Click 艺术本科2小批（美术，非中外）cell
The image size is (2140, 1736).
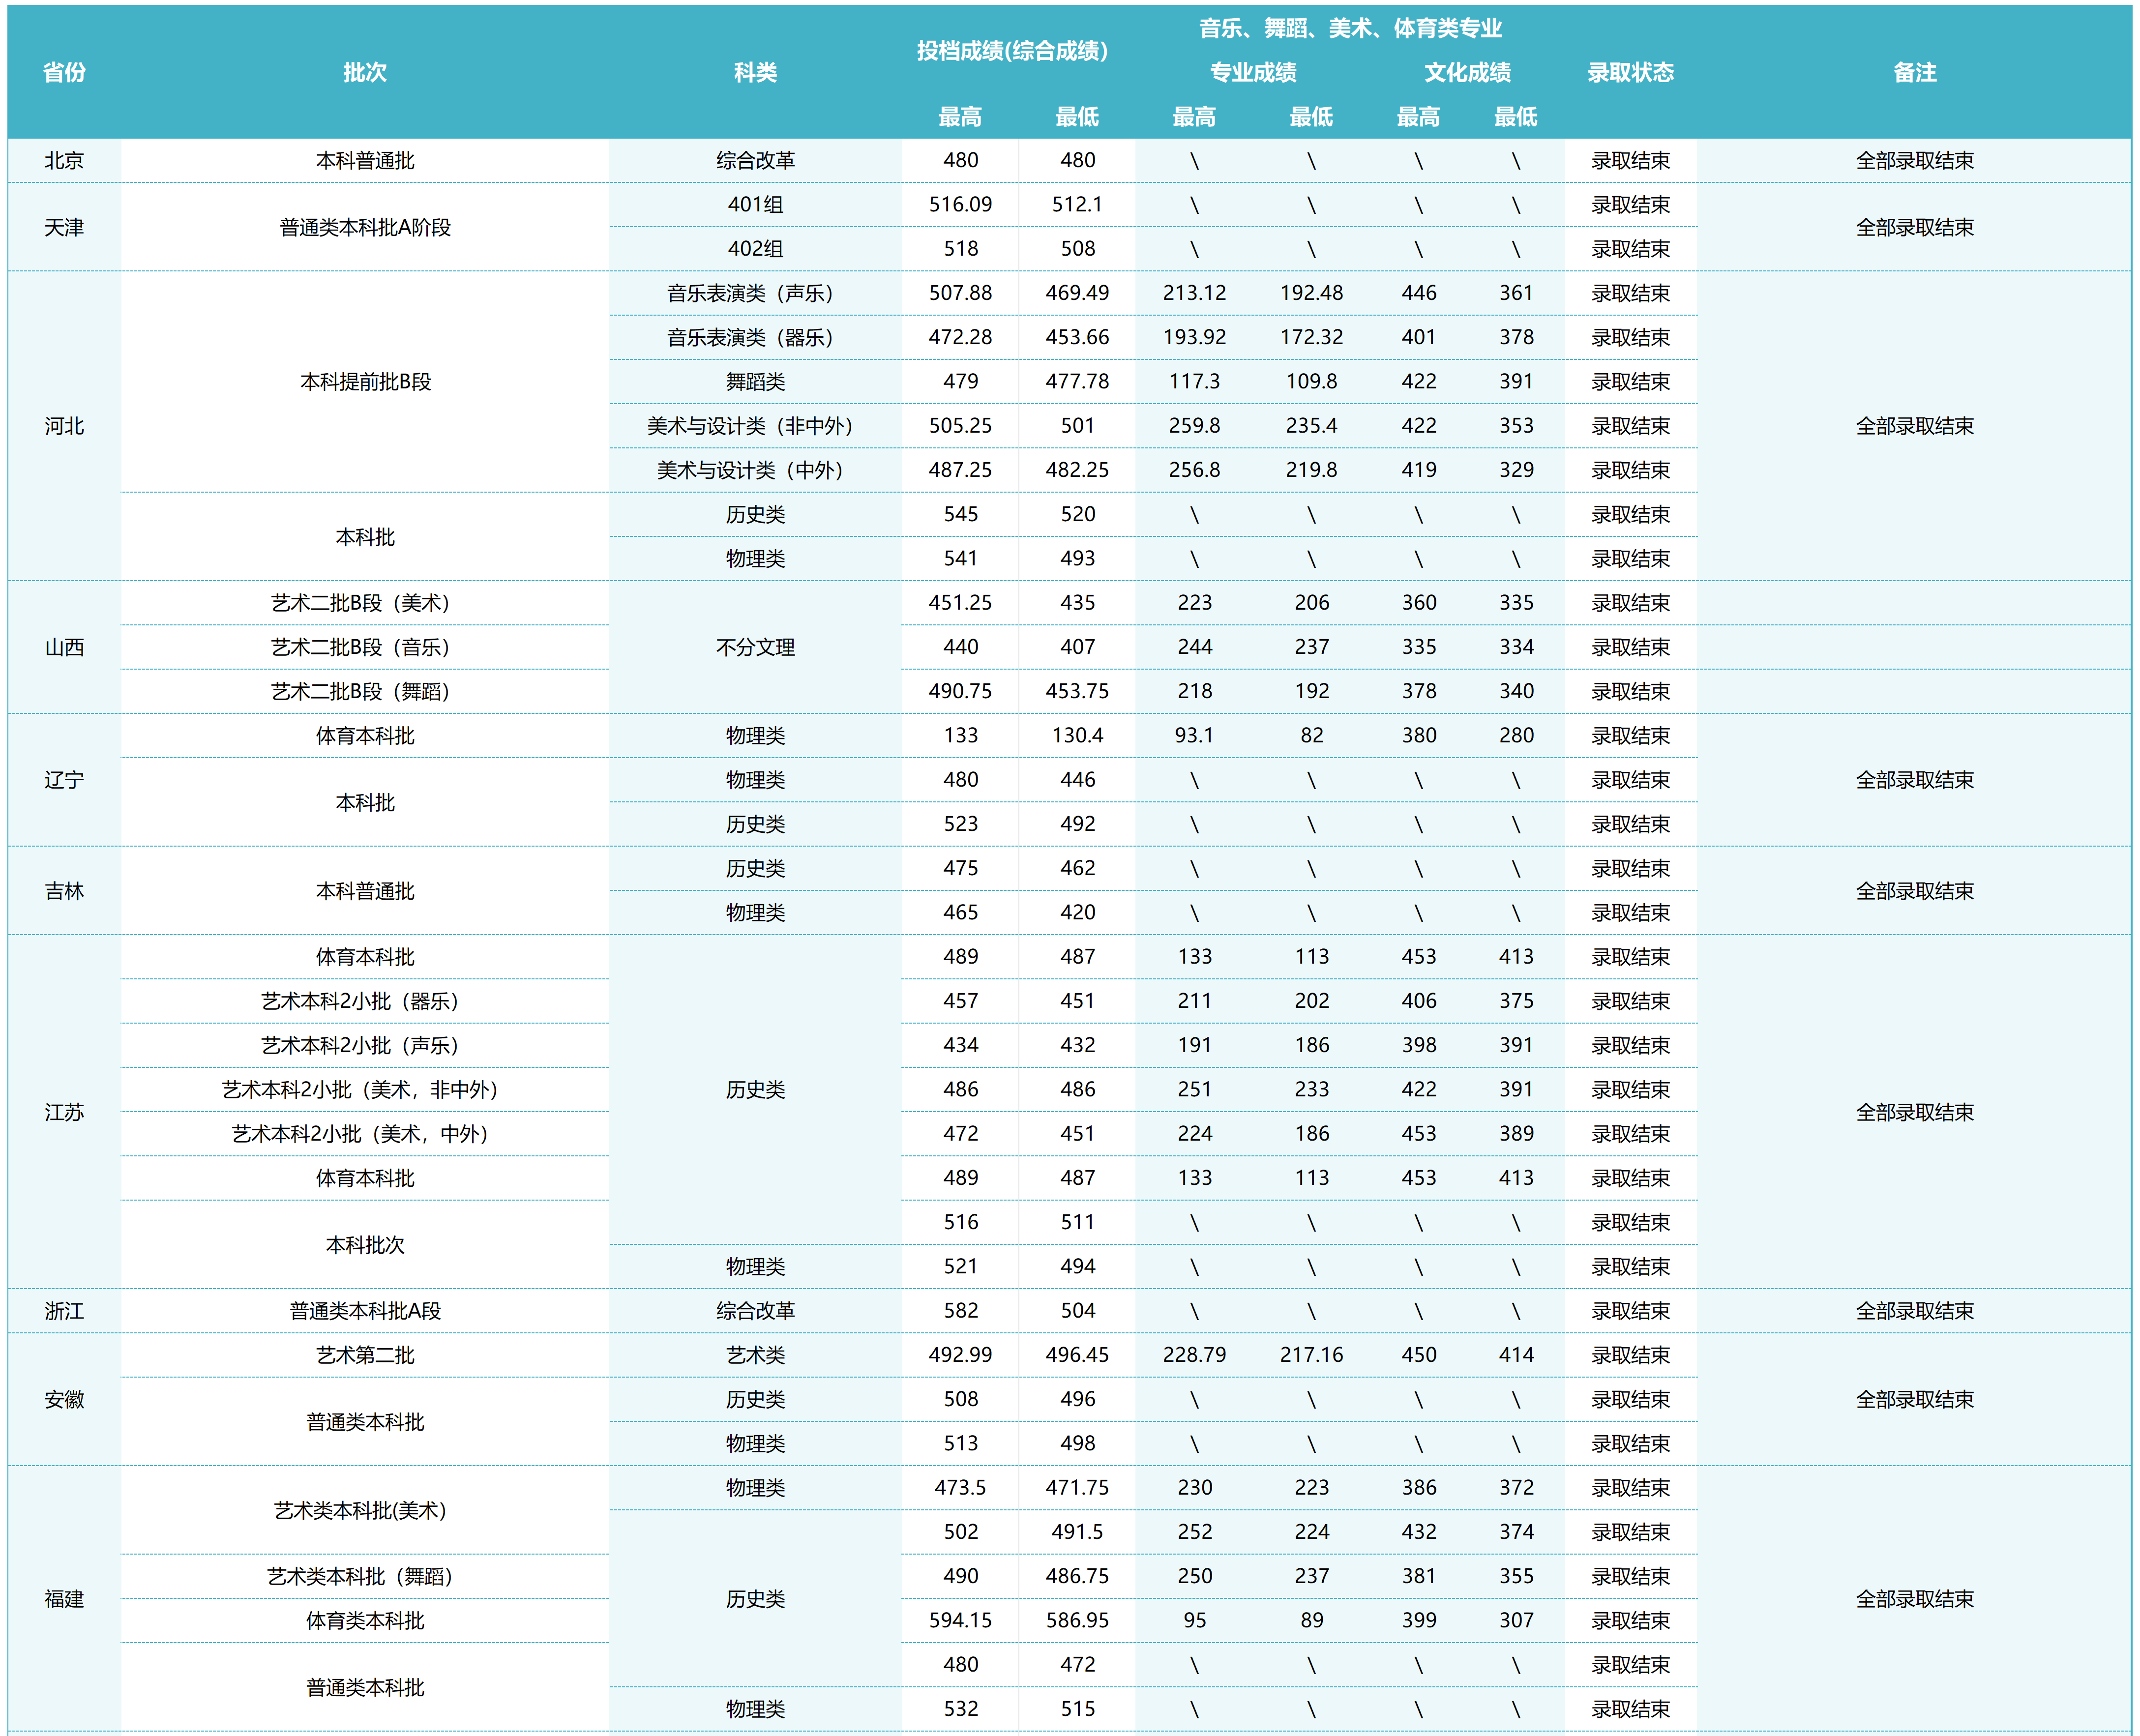pyautogui.click(x=365, y=1090)
